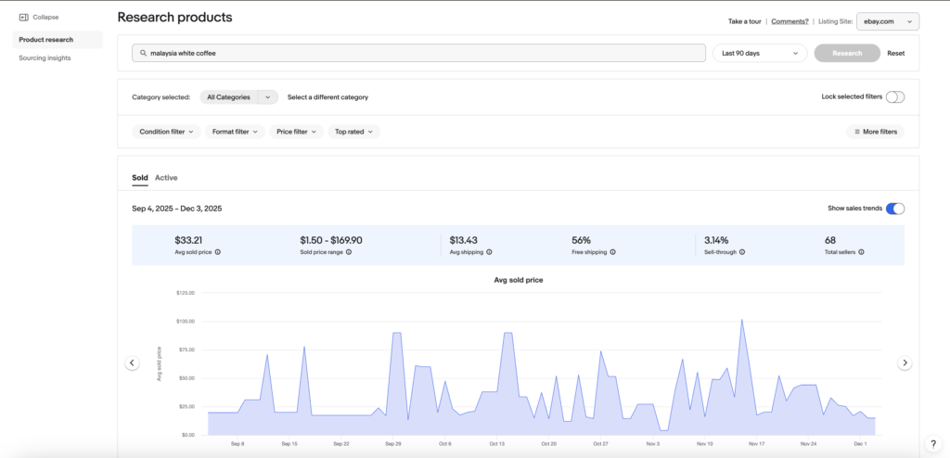Click info icon beside Sold price range

(348, 252)
